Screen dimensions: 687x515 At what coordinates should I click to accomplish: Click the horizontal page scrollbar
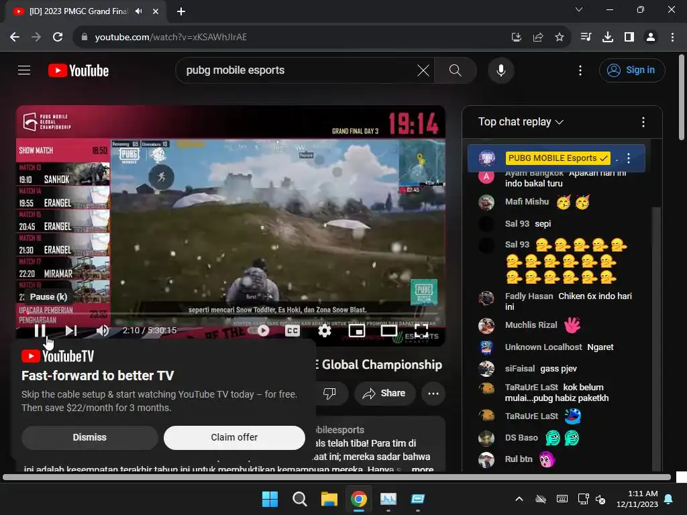pos(337,477)
